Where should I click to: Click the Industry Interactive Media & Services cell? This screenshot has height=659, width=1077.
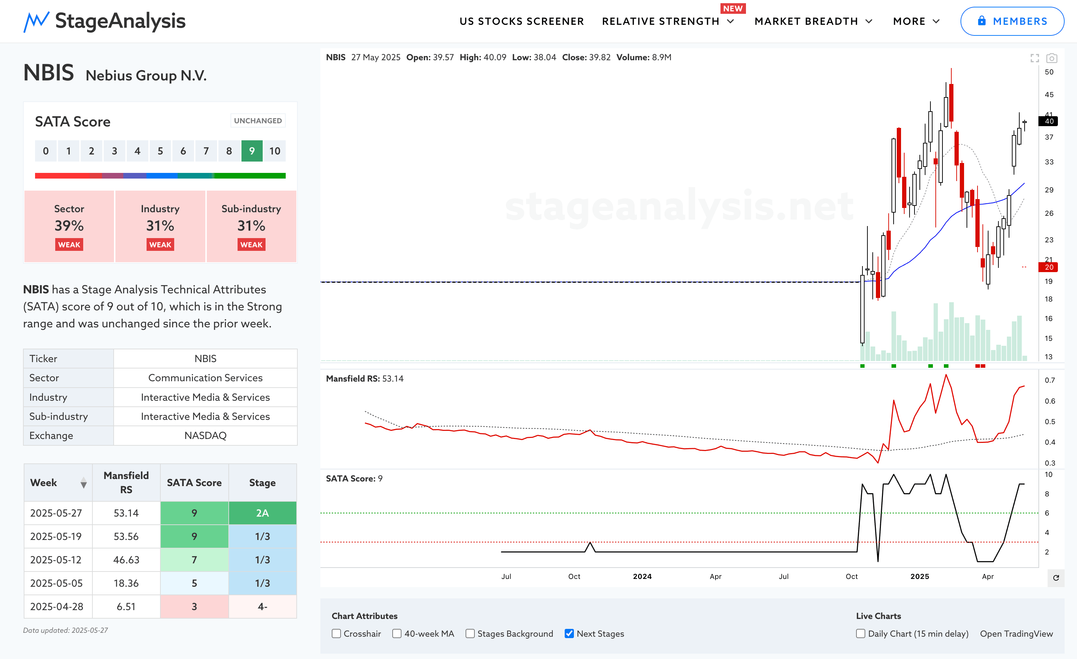pyautogui.click(x=205, y=397)
